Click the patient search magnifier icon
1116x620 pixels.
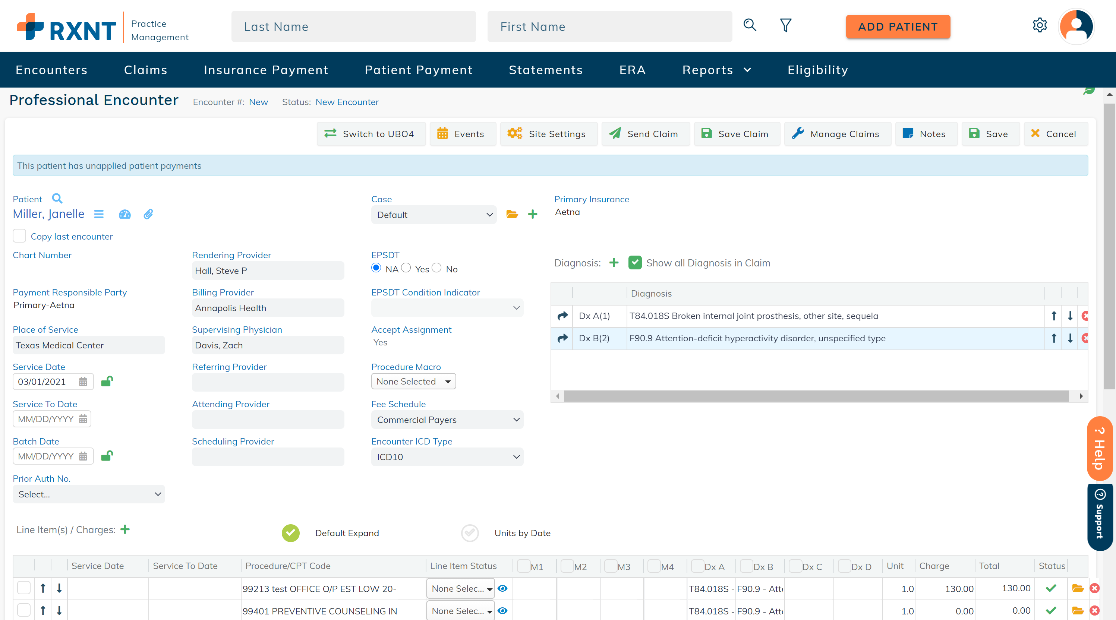tap(57, 198)
